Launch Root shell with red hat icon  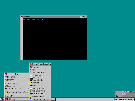click(40, 67)
